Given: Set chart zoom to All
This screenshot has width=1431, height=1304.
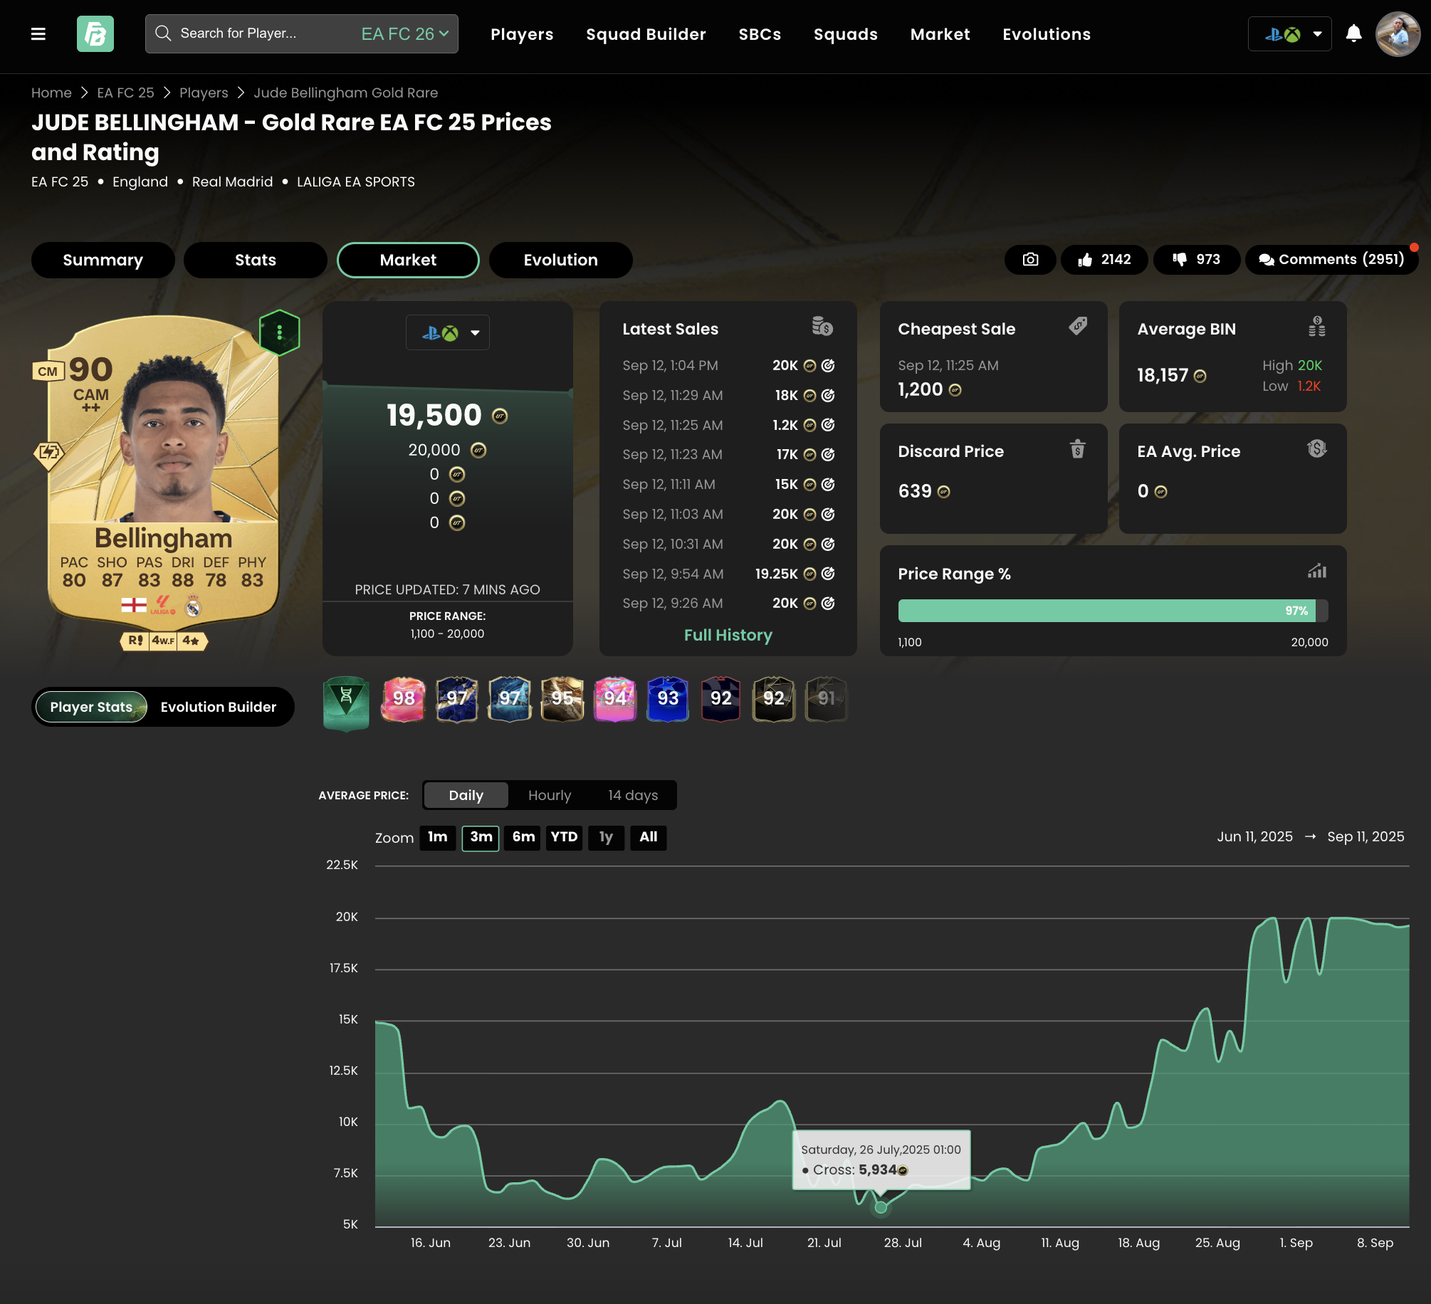Looking at the screenshot, I should 649,837.
